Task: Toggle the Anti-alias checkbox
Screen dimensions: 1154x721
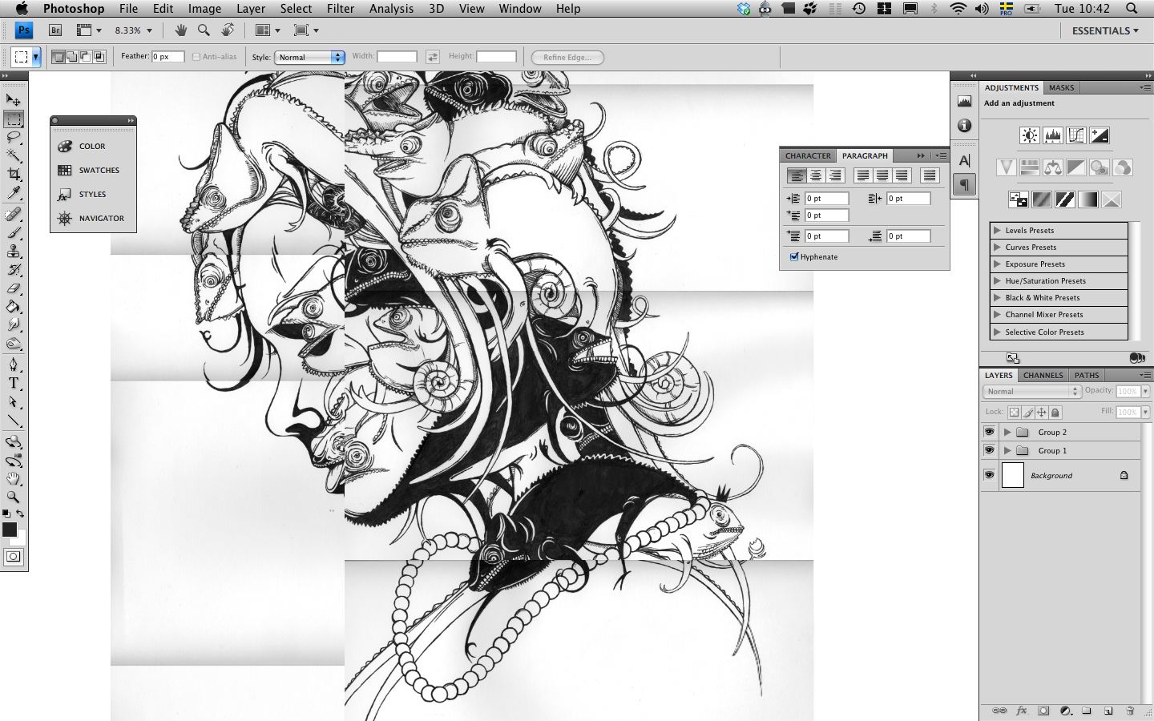Action: pyautogui.click(x=196, y=57)
